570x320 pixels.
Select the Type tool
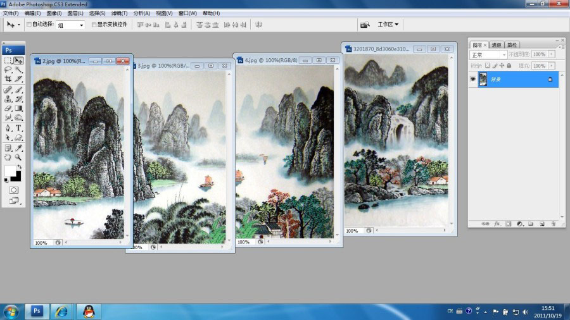pos(18,128)
